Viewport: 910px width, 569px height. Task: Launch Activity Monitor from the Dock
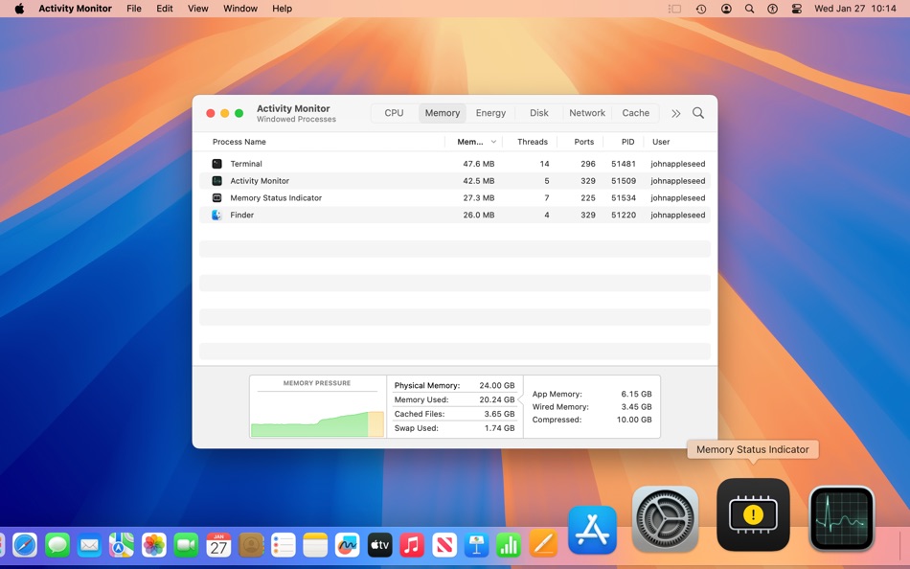(x=840, y=515)
